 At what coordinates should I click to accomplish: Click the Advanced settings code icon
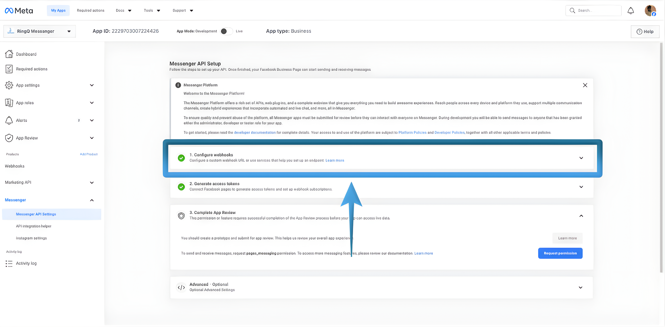[x=181, y=287]
